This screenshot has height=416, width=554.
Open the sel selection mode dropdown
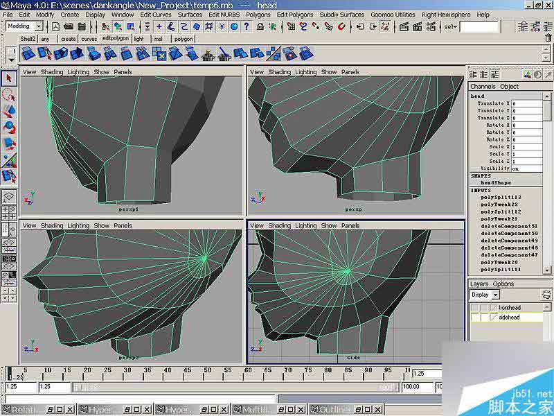coord(451,26)
